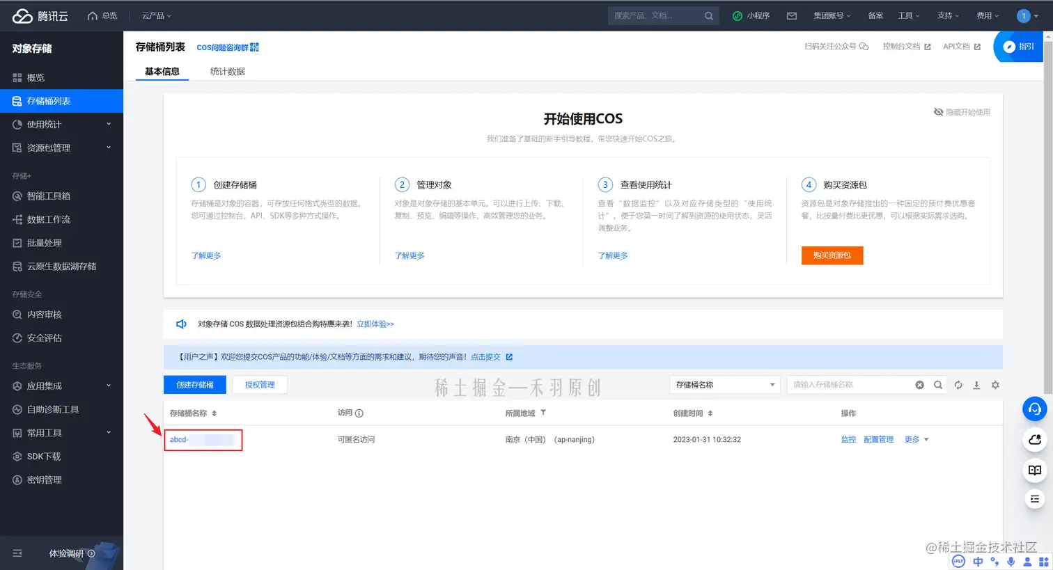The height and width of the screenshot is (570, 1053).
Task: Expand 常用工具 sidebar menu
Action: click(x=61, y=433)
